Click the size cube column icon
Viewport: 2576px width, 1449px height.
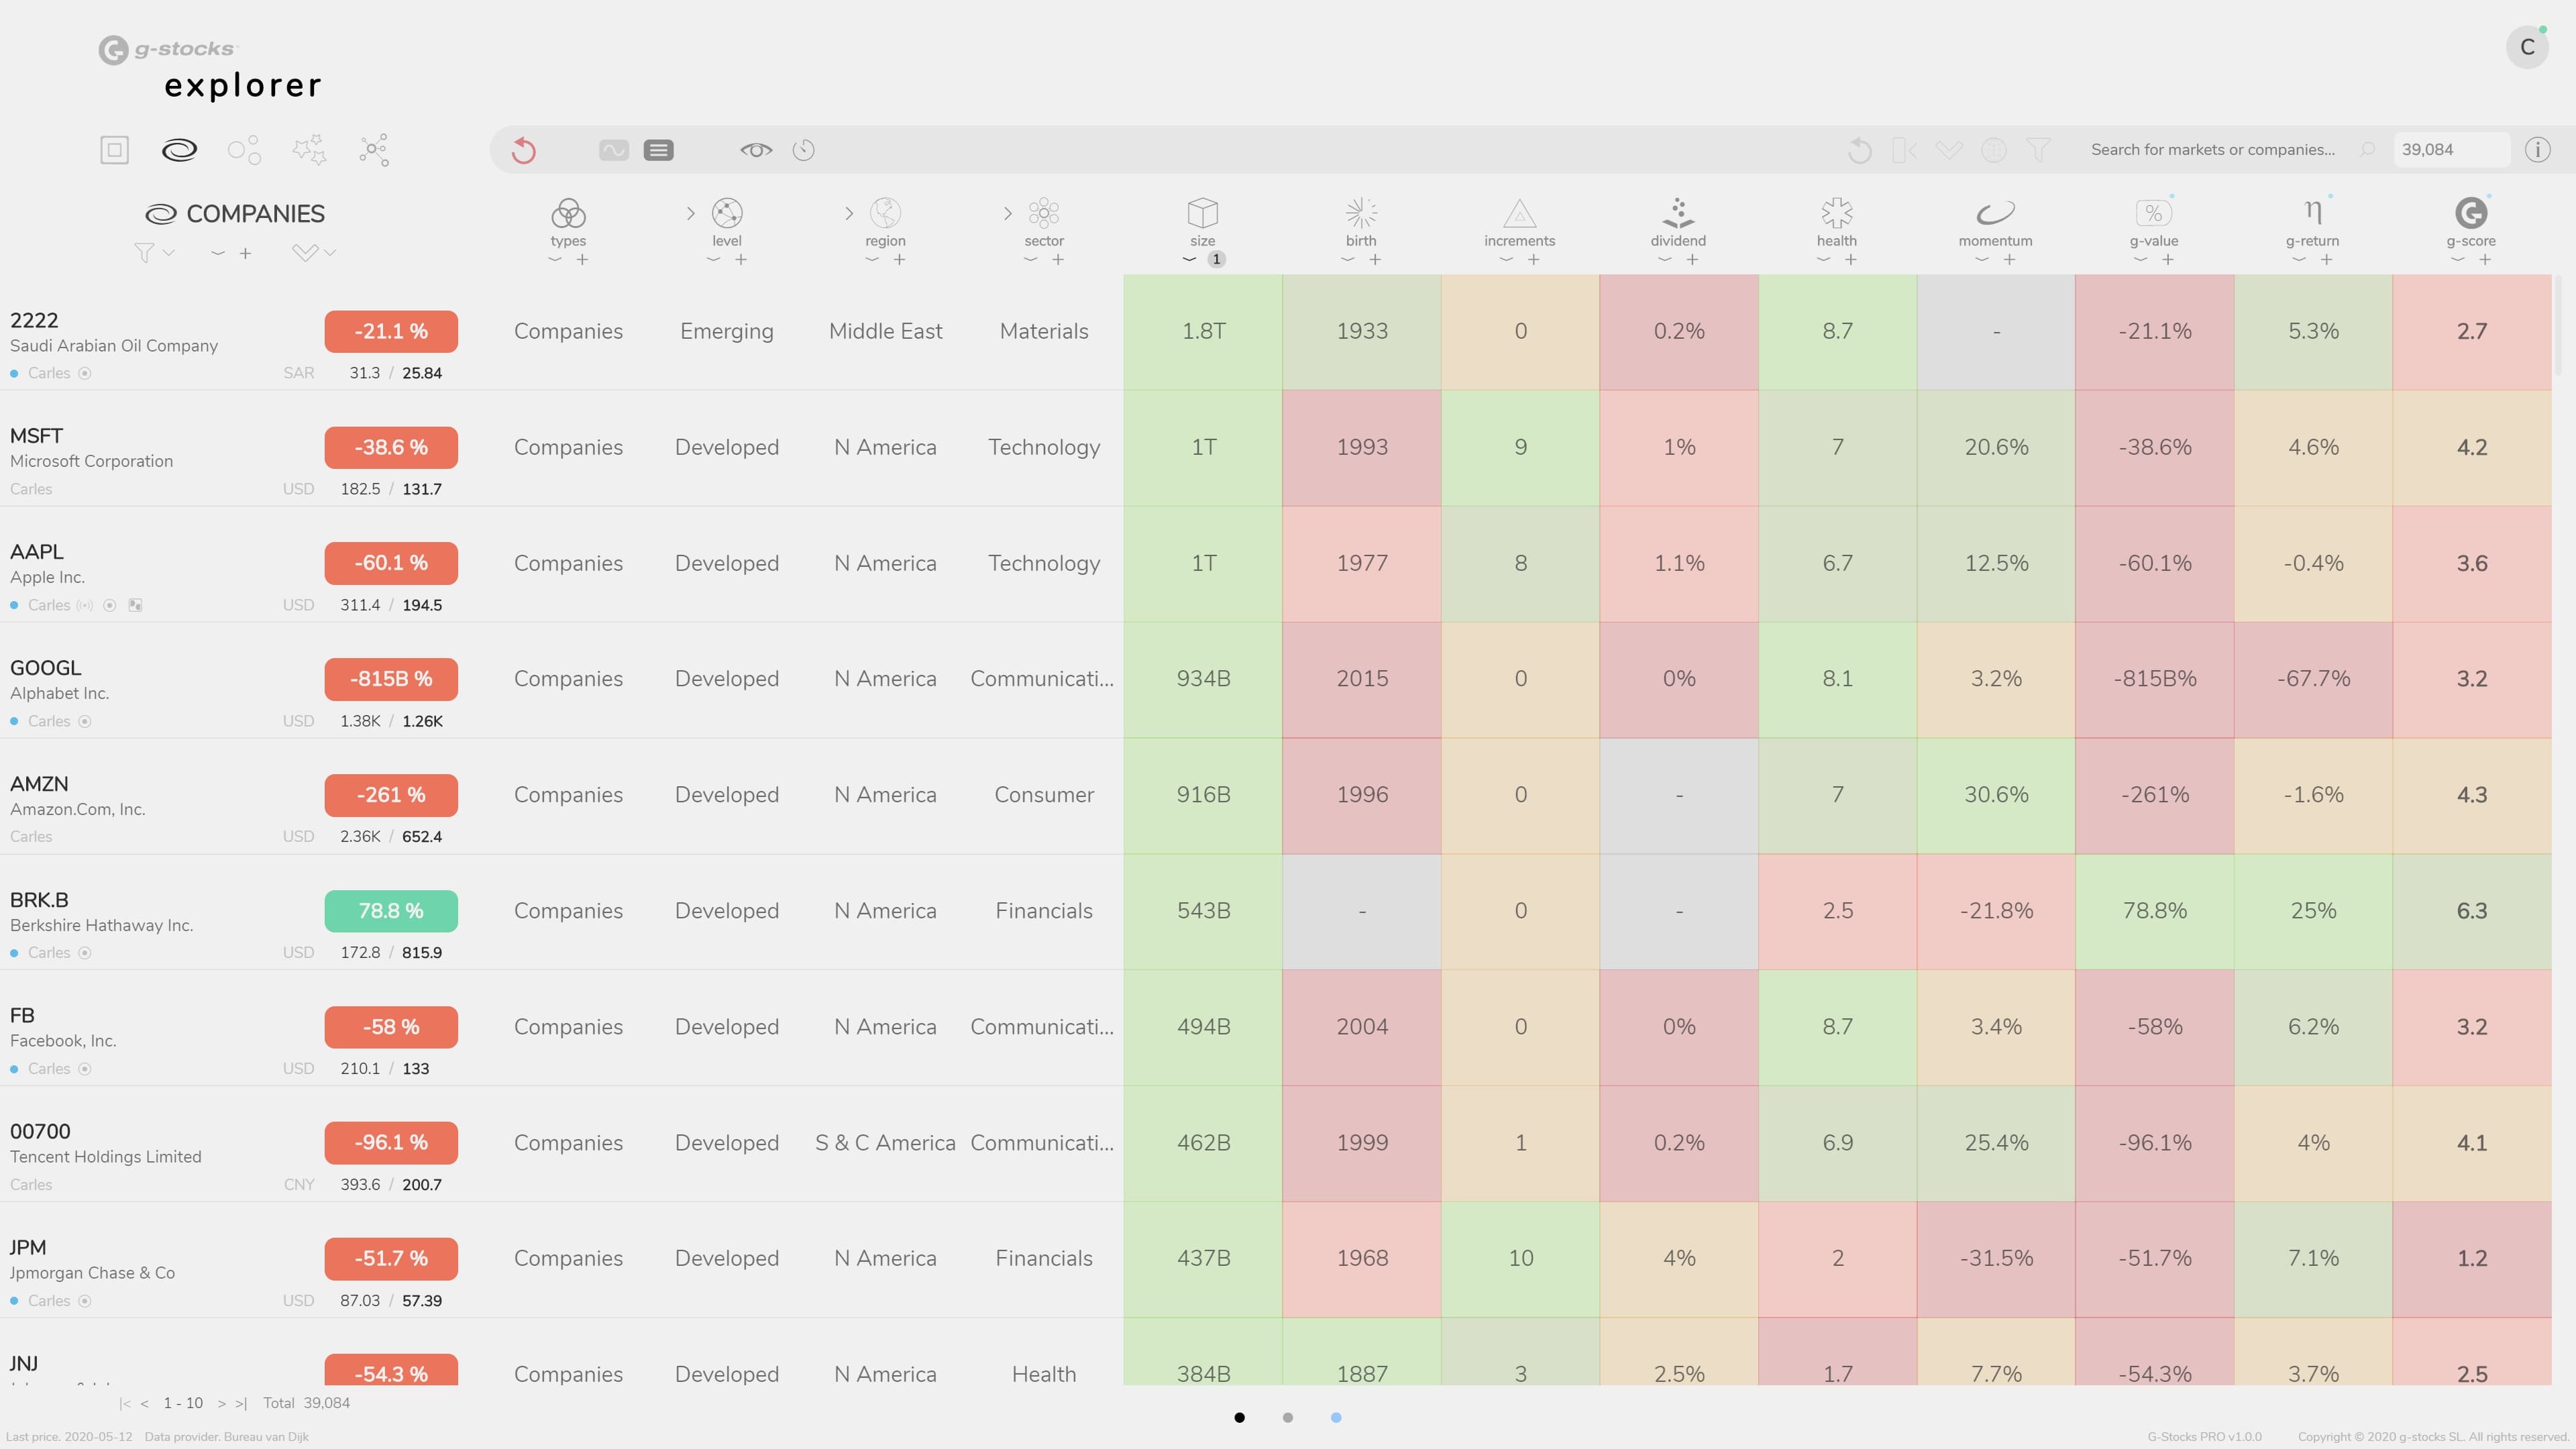click(1203, 213)
